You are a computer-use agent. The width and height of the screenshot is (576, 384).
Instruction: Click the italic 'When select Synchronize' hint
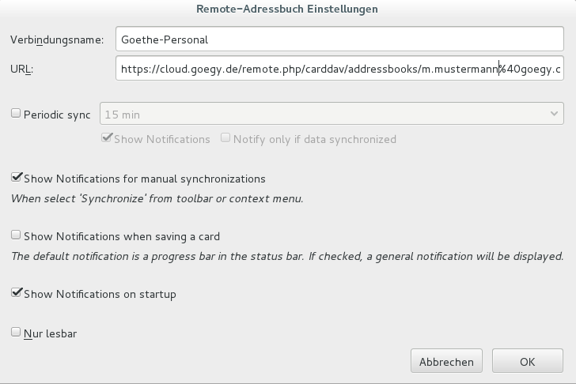click(157, 198)
